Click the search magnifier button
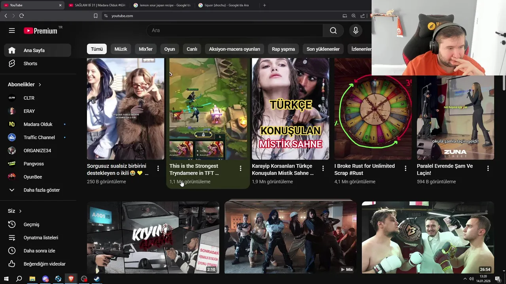Screen dimensions: 506x284 click(x=333, y=30)
